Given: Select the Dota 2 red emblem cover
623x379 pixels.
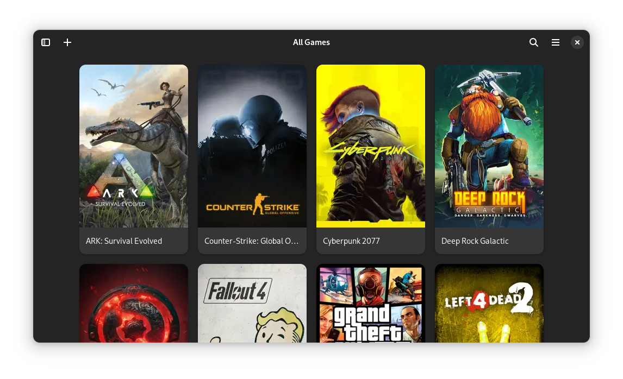Looking at the screenshot, I should pos(134,303).
